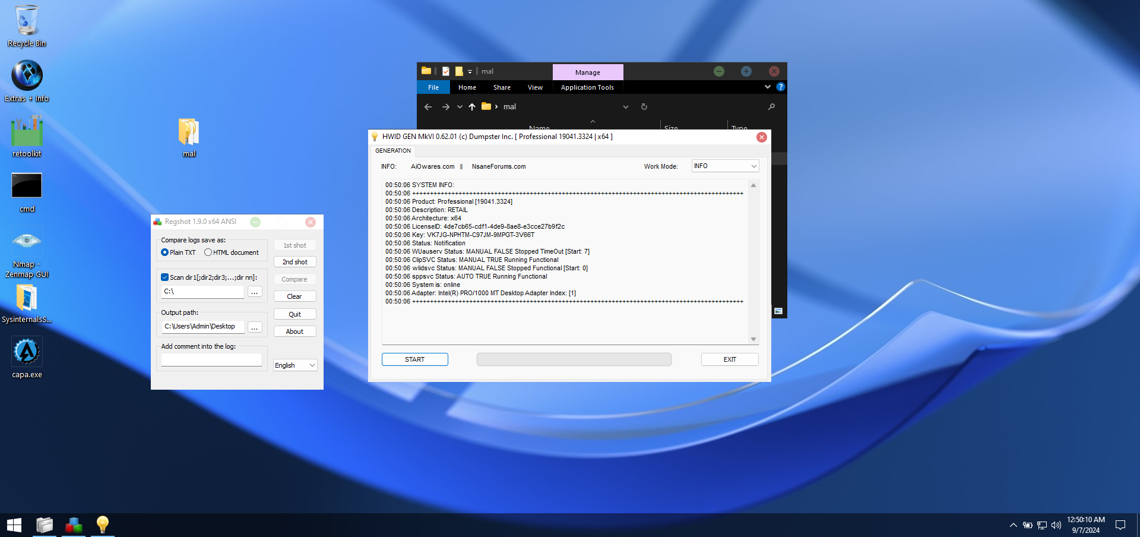Screen dimensions: 1140x537
Task: Browse for output path in Regshot
Action: [x=255, y=327]
